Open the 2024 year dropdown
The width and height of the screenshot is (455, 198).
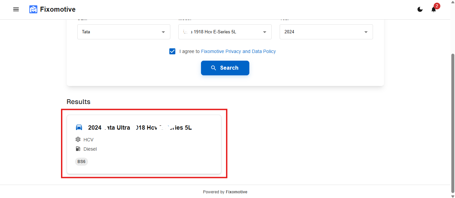tap(326, 32)
